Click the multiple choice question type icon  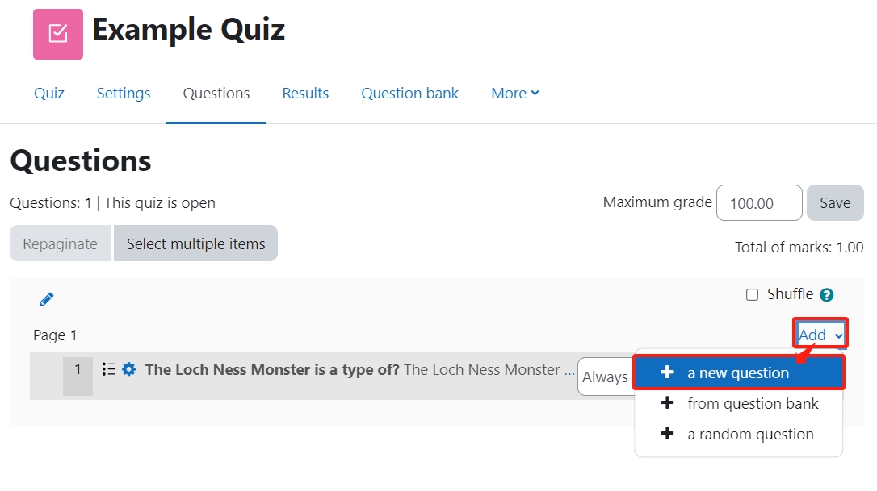pos(109,369)
